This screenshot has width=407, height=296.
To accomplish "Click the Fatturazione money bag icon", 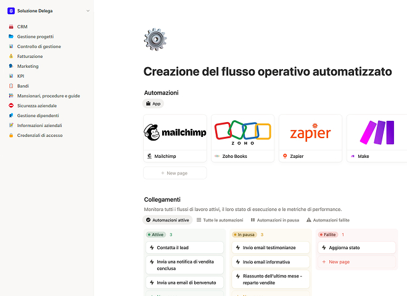I will [11, 56].
